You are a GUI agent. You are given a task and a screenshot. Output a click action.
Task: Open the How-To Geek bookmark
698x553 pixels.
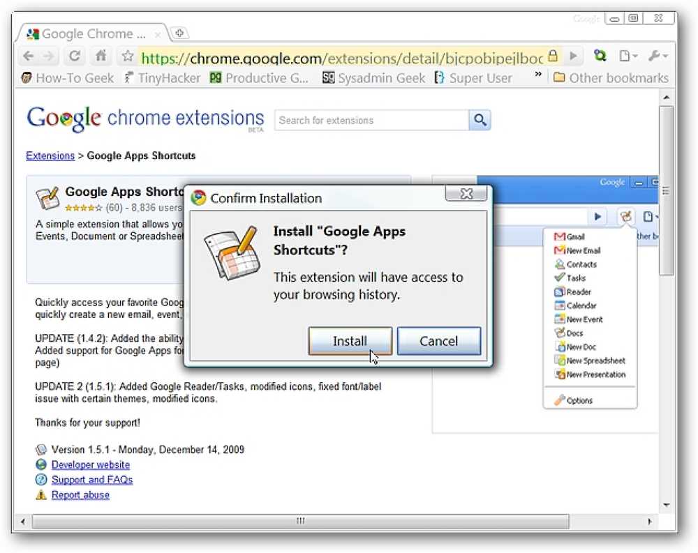tap(67, 78)
